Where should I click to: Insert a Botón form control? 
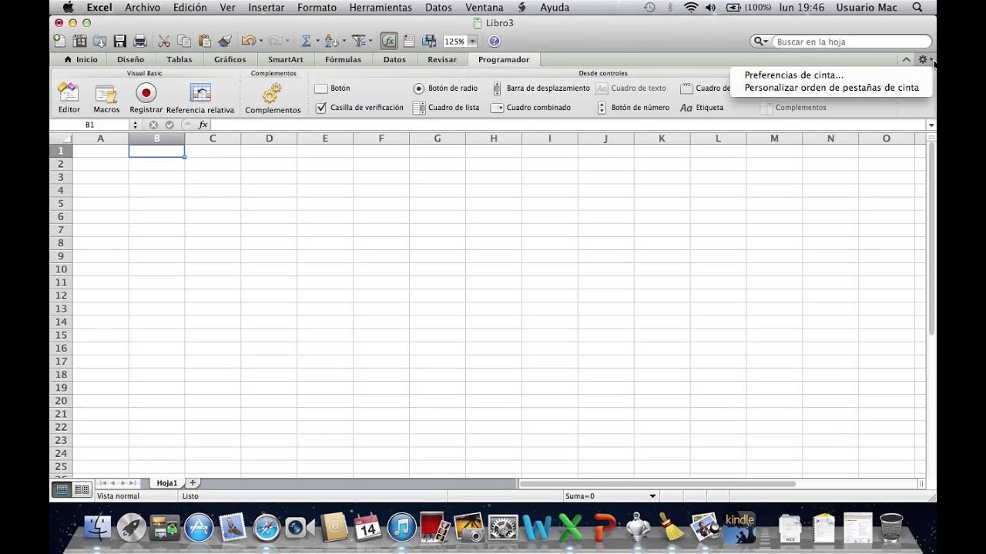tap(332, 88)
